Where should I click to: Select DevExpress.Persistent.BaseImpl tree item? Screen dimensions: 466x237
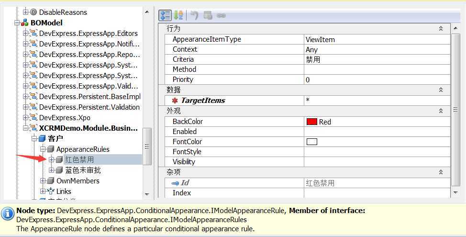tap(89, 97)
